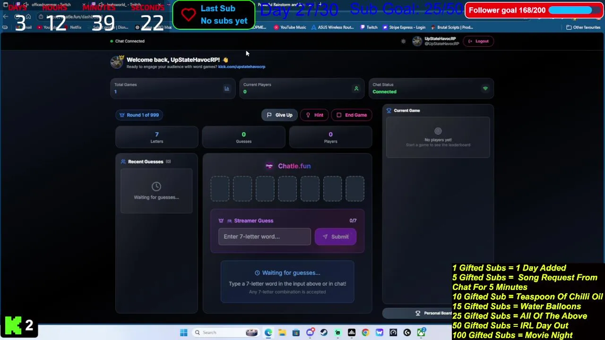Click the 0 Guesses stat card
The height and width of the screenshot is (340, 605).
coord(243,137)
